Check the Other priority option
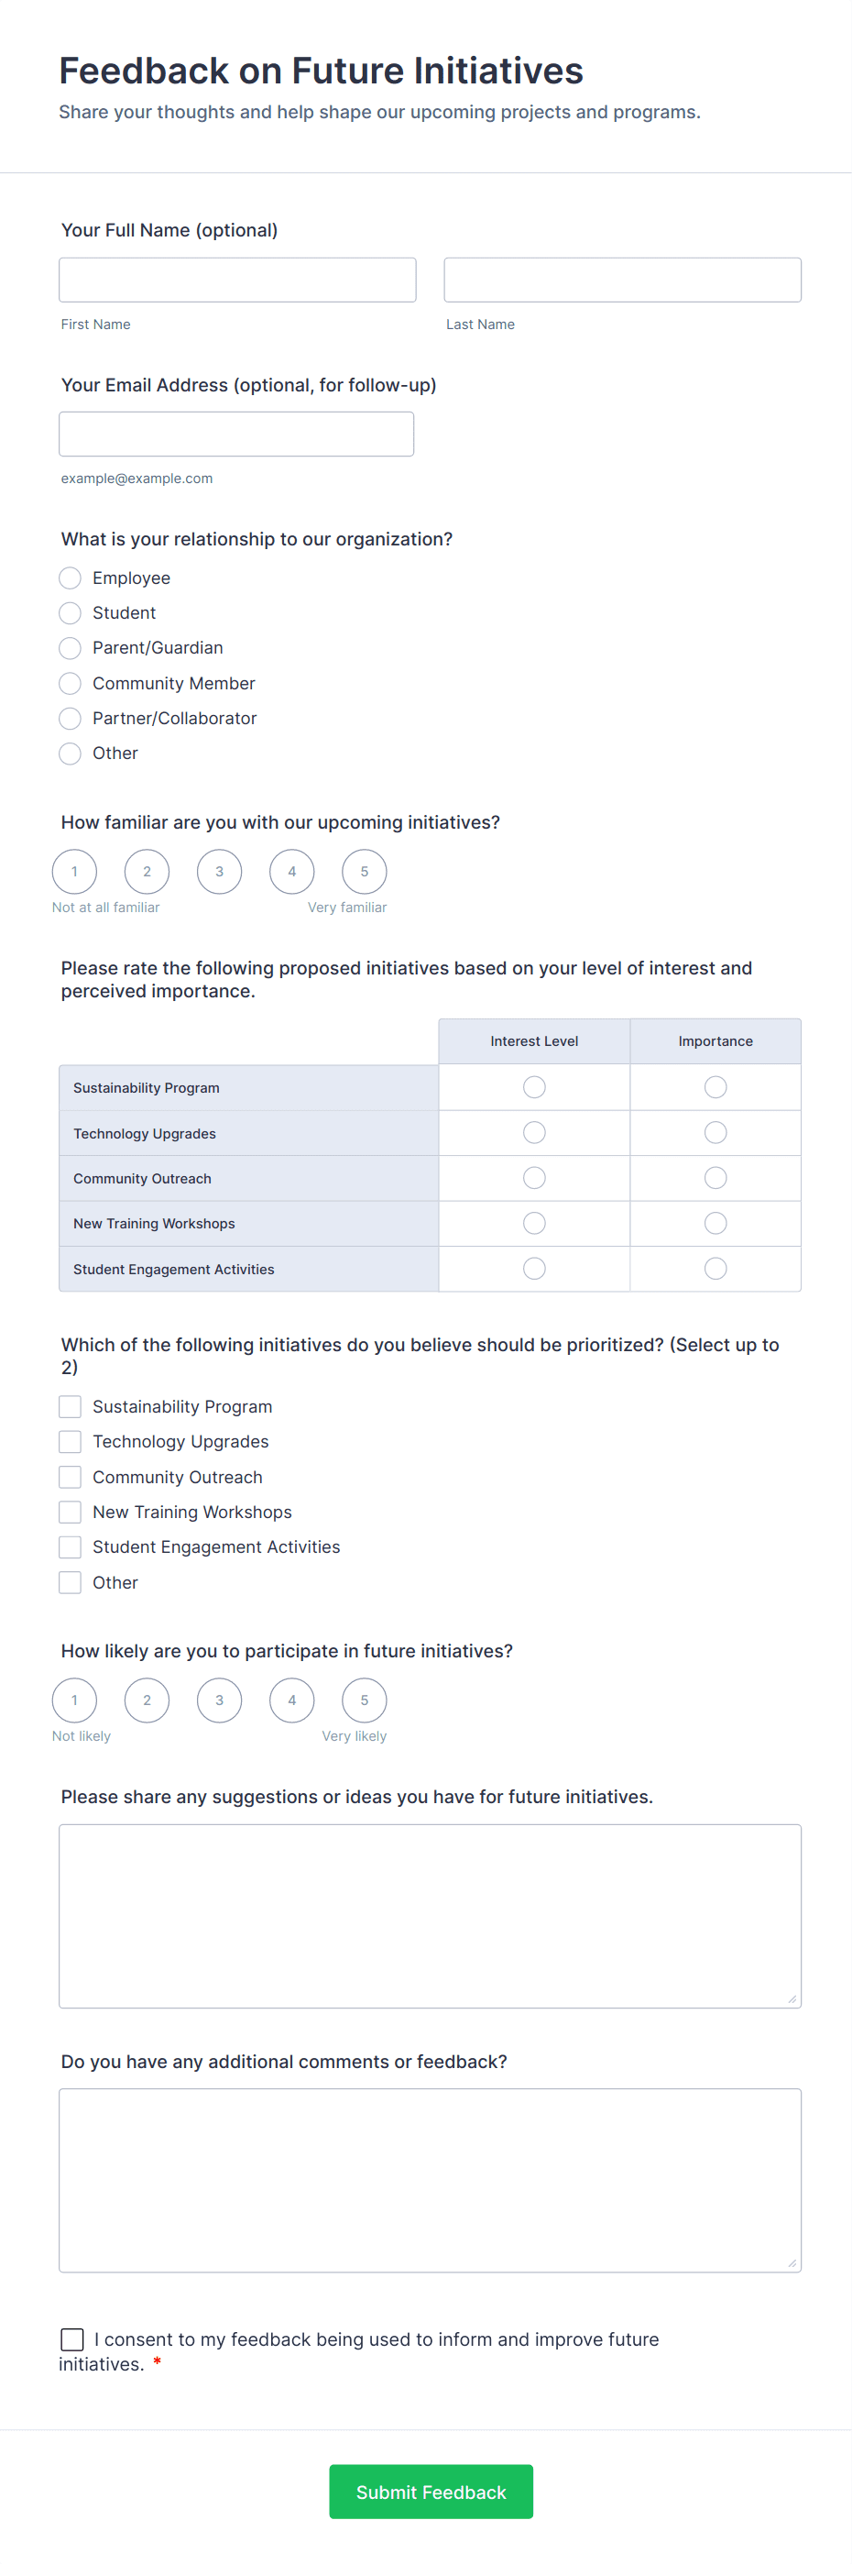 70,1581
